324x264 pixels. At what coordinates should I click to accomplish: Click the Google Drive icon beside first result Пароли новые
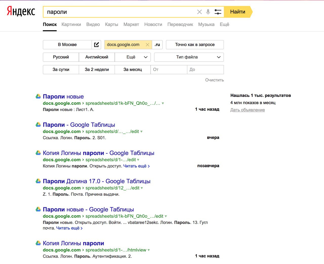38,96
